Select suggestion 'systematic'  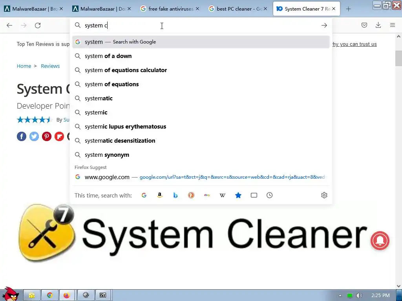pyautogui.click(x=201, y=98)
